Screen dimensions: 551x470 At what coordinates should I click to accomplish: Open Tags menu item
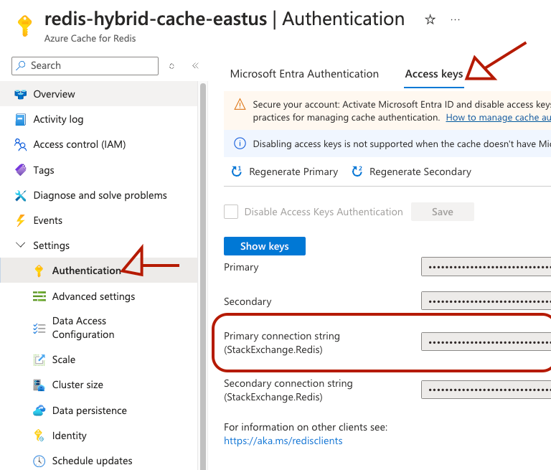(x=99, y=170)
